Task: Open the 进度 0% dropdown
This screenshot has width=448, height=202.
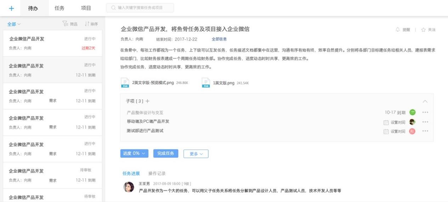Action: tap(134, 154)
